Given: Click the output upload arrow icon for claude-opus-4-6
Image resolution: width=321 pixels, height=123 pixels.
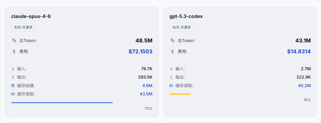Looking at the screenshot, I should (13, 77).
